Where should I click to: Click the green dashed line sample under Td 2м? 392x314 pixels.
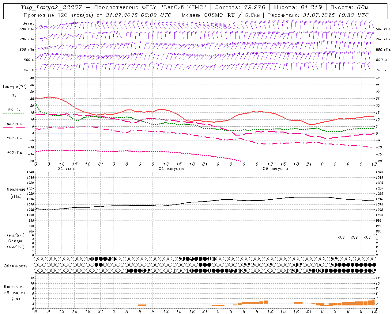[14, 113]
